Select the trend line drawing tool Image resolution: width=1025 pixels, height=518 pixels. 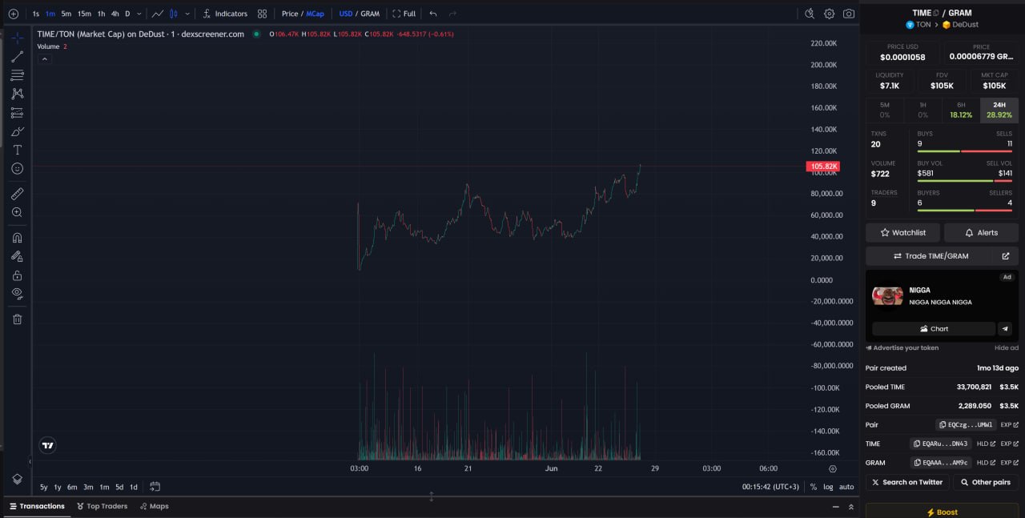click(17, 56)
